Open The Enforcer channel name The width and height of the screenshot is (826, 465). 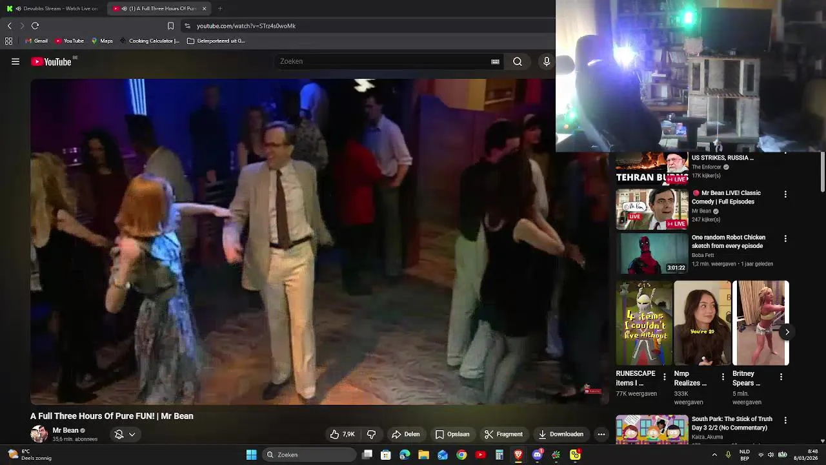[707, 167]
